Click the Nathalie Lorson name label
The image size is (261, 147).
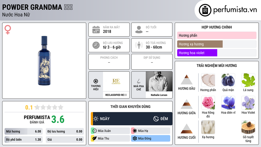click(159, 95)
